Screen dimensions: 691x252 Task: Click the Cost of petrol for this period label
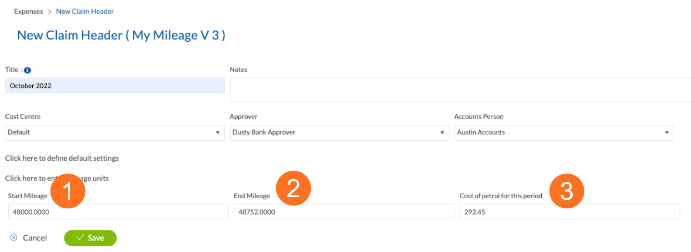point(501,196)
